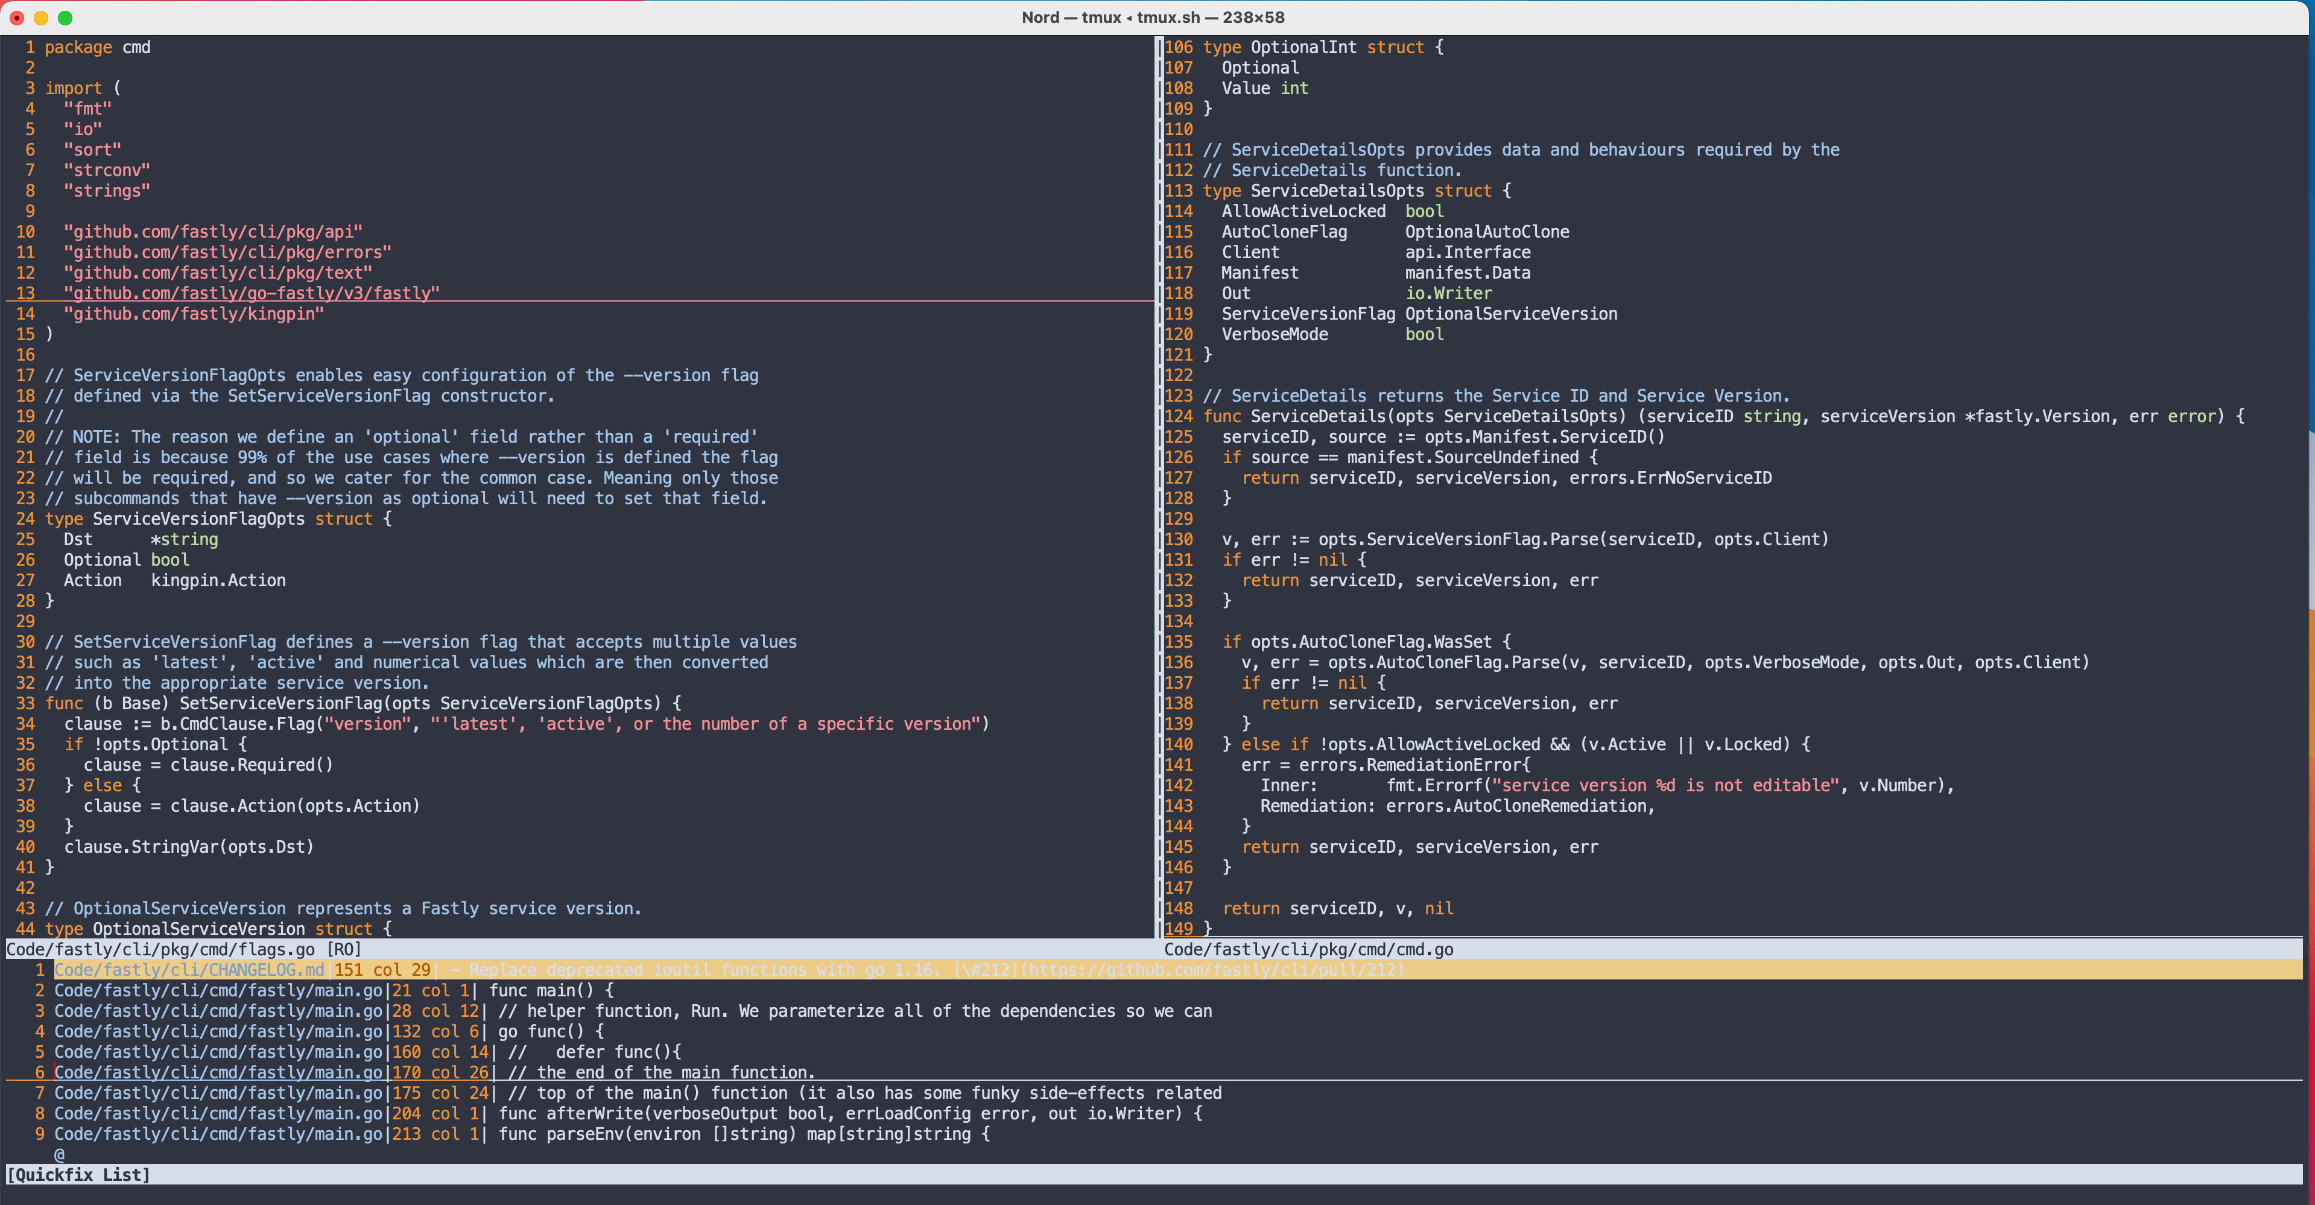Place cursor on ServiceDetails func definition
This screenshot has width=2315, height=1205.
(1317, 416)
